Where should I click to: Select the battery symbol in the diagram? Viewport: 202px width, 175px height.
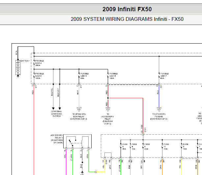(x=18, y=67)
